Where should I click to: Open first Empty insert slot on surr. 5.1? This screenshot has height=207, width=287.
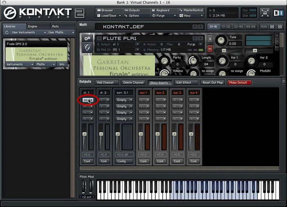pyautogui.click(x=124, y=100)
